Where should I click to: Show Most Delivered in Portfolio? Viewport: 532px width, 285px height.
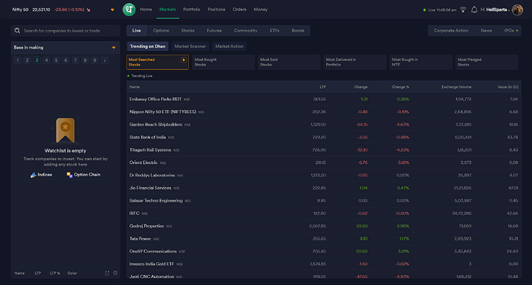355,62
